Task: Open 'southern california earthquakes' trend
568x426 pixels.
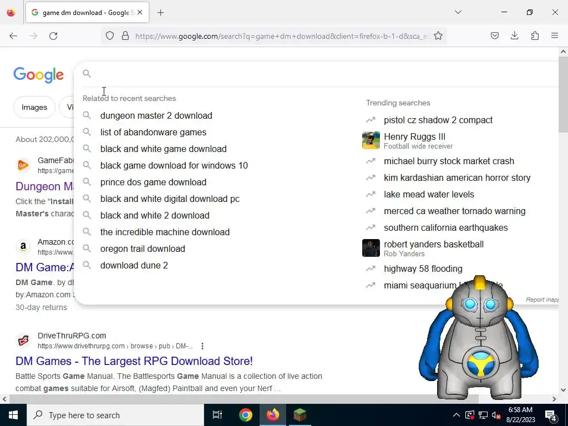Action: pos(446,228)
